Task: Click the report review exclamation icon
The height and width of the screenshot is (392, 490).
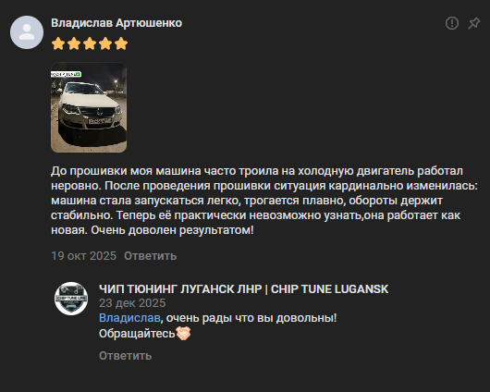Action: pyautogui.click(x=452, y=23)
